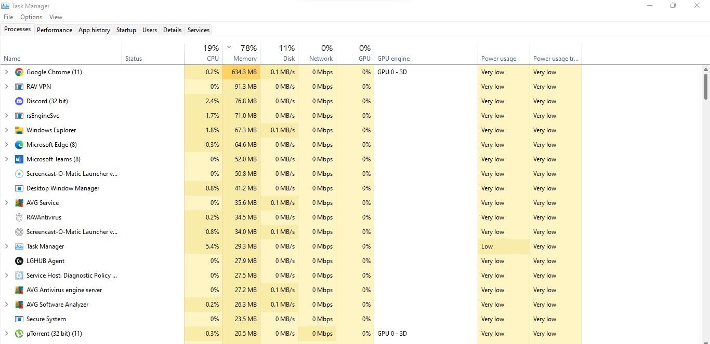Click the µTorrent (32 bit) icon
The image size is (710, 344).
19,334
